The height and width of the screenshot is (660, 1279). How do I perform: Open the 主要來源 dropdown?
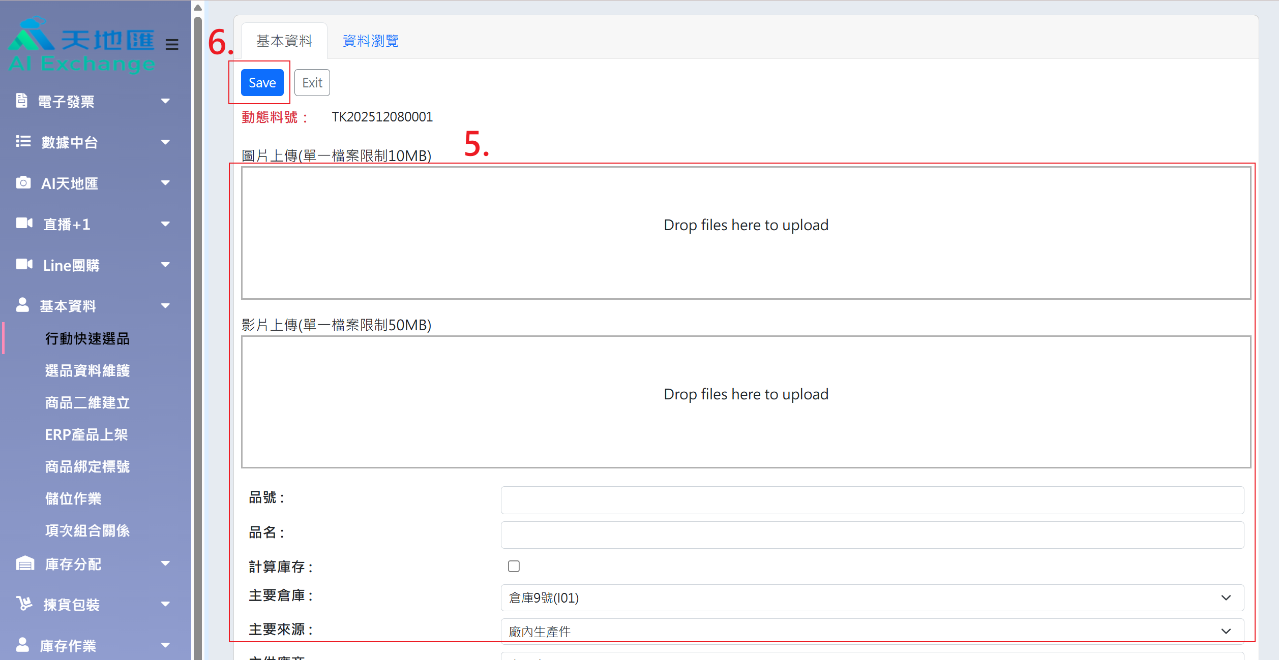point(872,631)
